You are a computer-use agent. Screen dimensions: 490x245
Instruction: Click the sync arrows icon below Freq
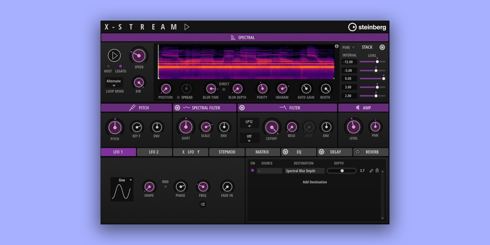pos(203,204)
